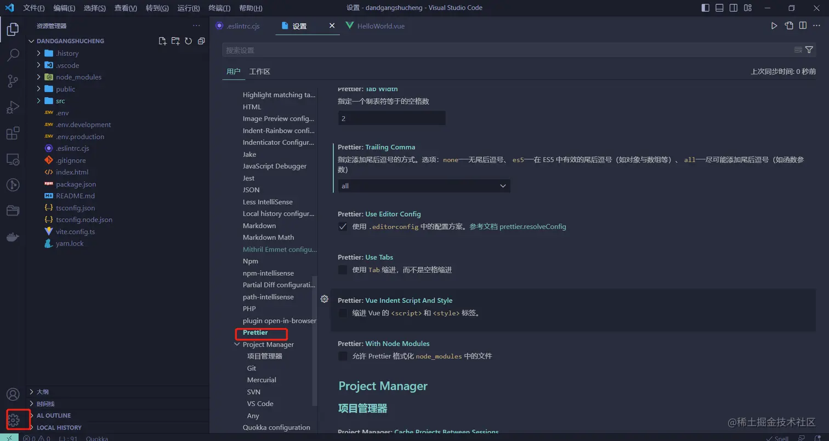The width and height of the screenshot is (829, 441).
Task: Open the Explorer view in activity bar
Action: (13, 30)
